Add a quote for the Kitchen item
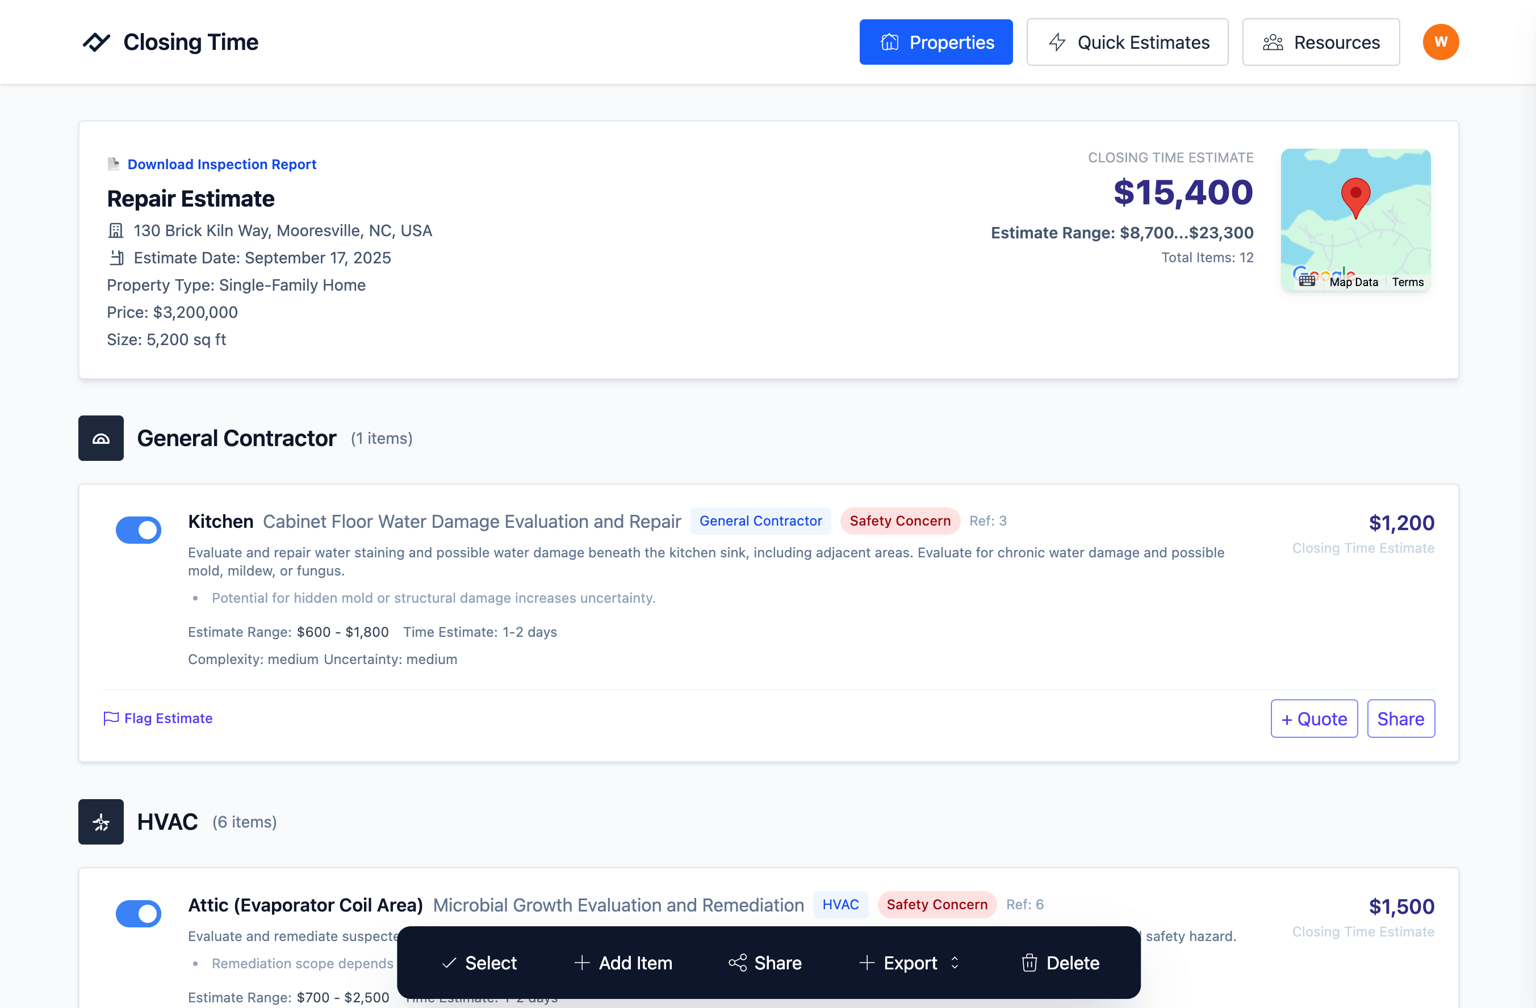Image resolution: width=1536 pixels, height=1008 pixels. coord(1313,719)
